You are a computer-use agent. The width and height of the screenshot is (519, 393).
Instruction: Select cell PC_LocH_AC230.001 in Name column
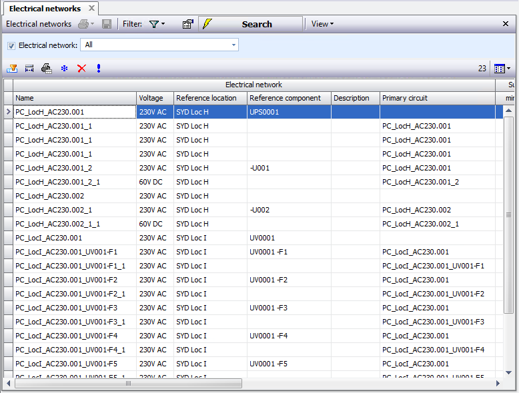[x=75, y=112]
